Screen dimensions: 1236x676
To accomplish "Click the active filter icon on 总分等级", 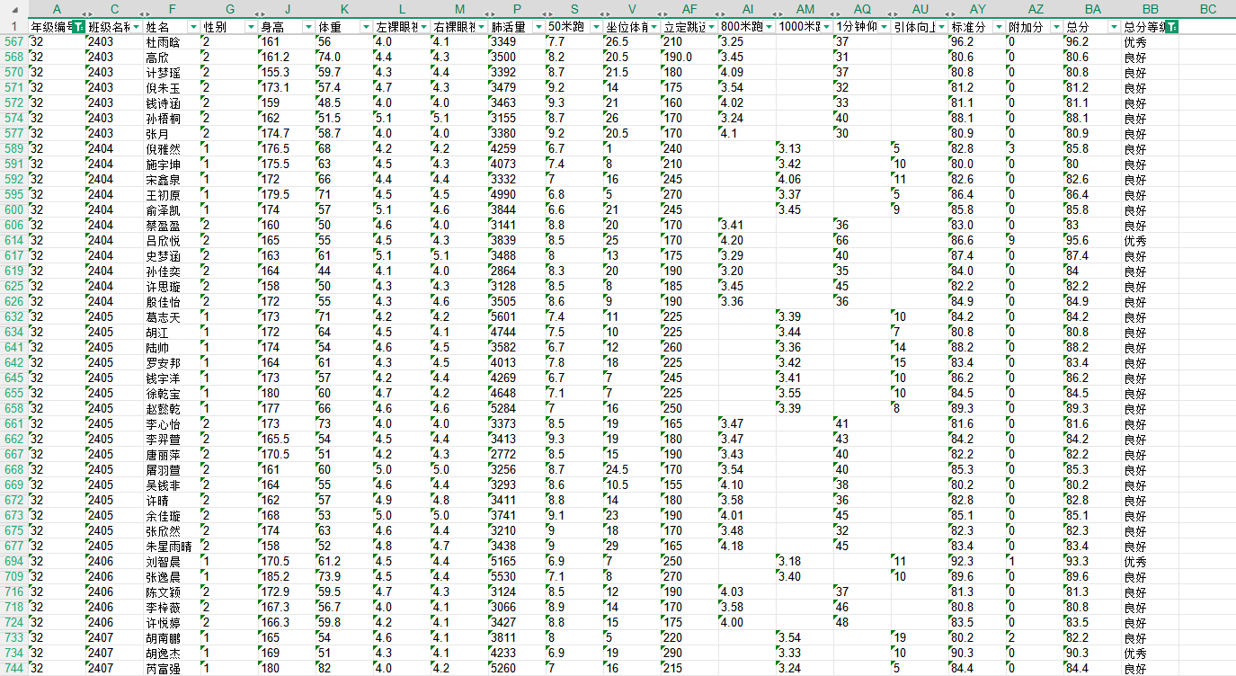I will pyautogui.click(x=1170, y=27).
